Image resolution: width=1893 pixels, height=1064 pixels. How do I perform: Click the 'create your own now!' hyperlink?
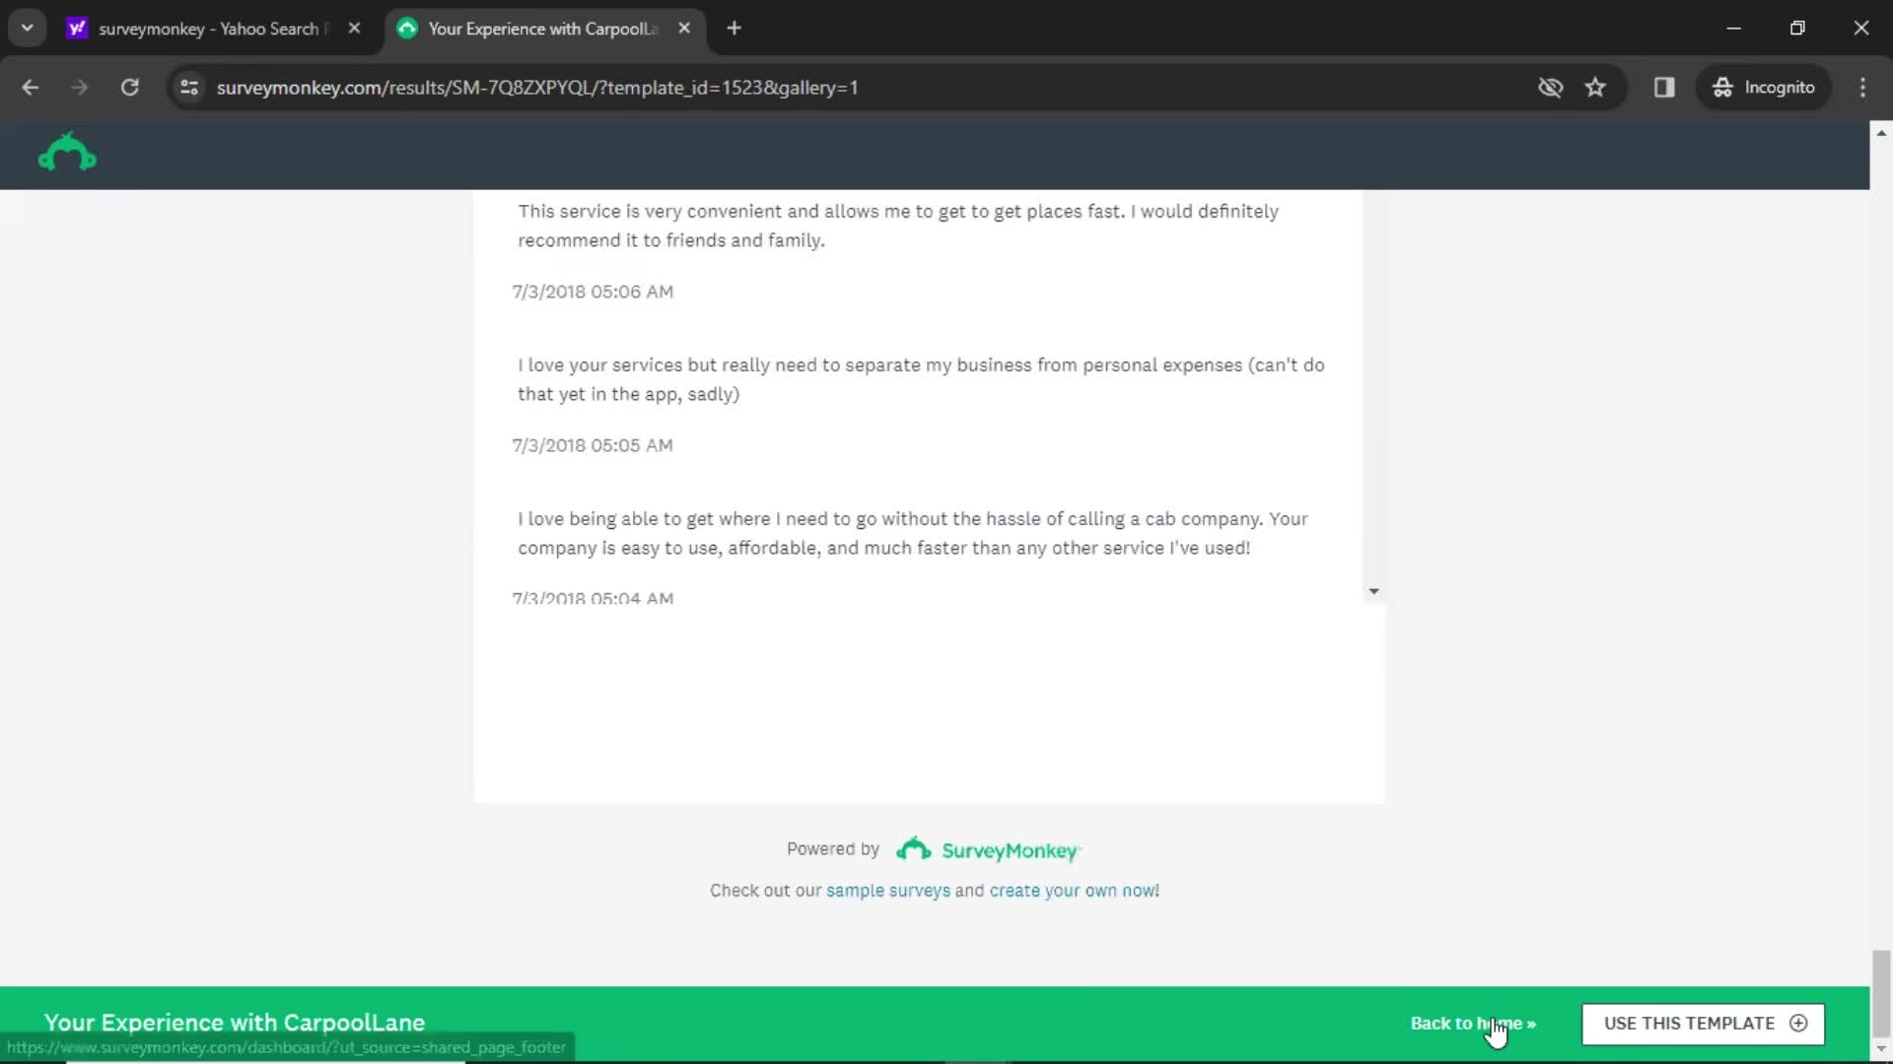1073,890
